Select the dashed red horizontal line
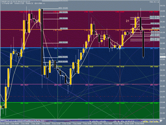This screenshot has height=125, width=166. [80, 96]
